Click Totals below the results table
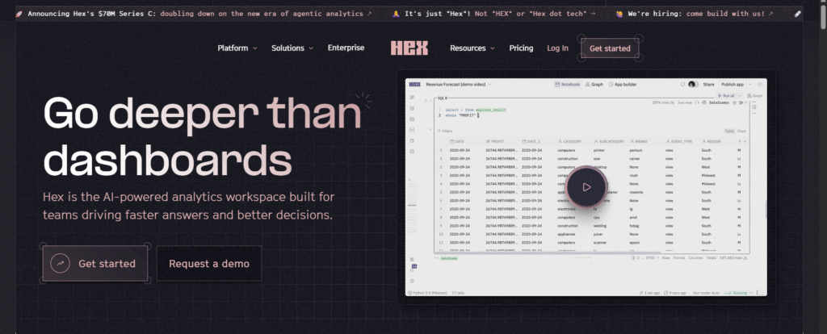827x334 pixels. 711,258
